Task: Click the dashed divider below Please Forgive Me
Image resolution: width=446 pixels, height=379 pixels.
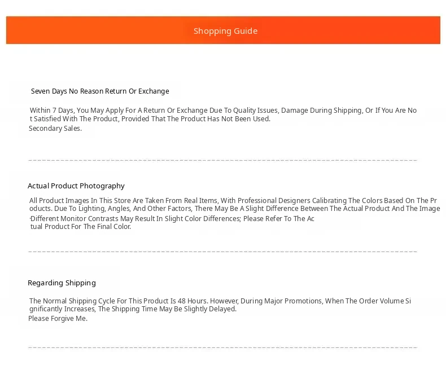Action: [x=222, y=347]
